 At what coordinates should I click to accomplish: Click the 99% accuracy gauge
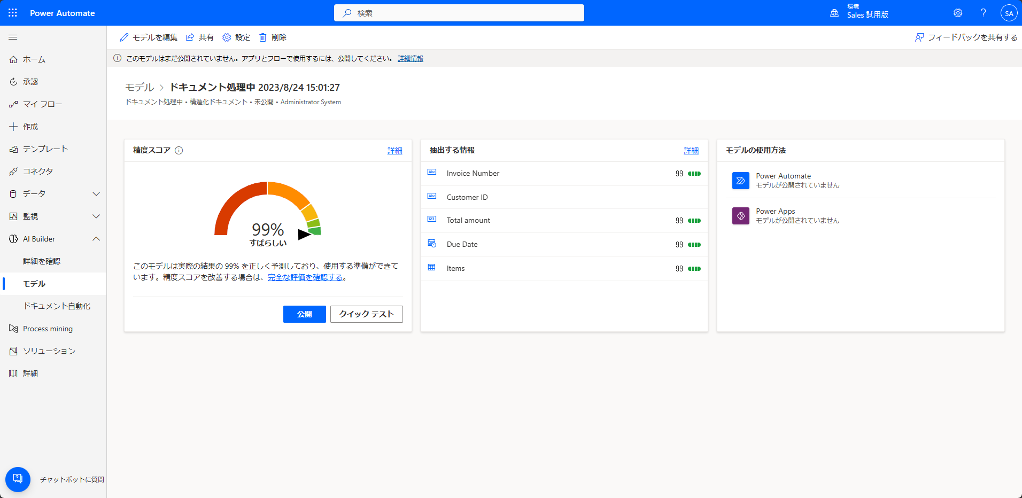tap(268, 214)
